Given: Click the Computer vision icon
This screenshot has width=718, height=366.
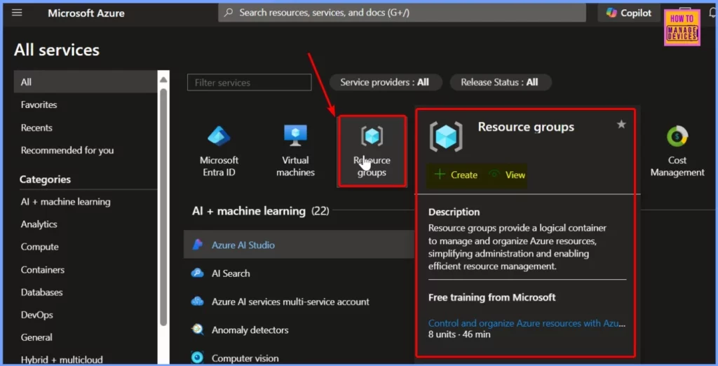Looking at the screenshot, I should 197,358.
